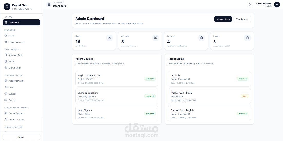The height and width of the screenshot is (141, 283).
Task: Click the Recent Exams heading
Action: (176, 59)
